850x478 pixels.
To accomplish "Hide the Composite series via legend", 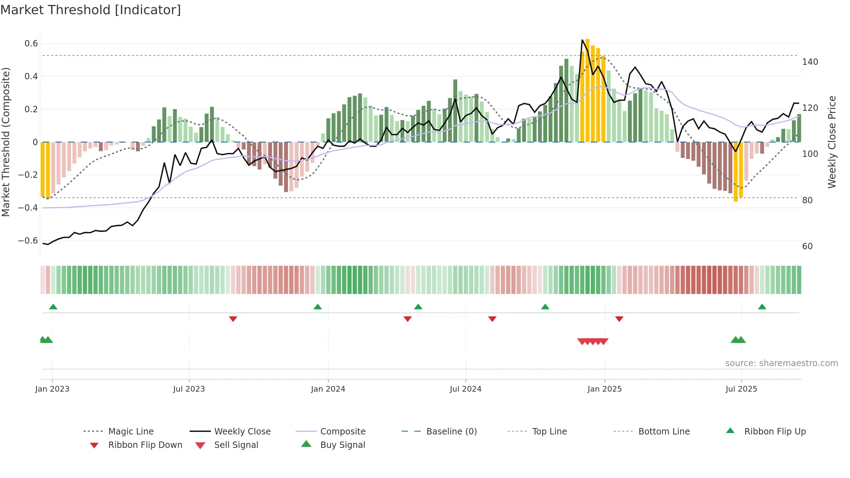I will click(331, 431).
